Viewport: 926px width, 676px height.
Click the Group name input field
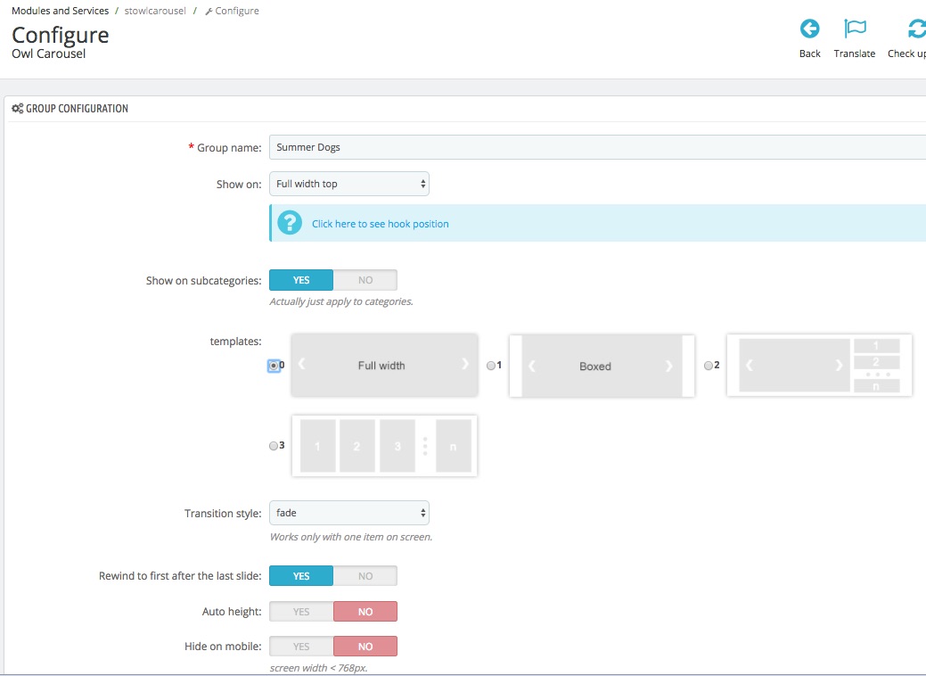595,147
